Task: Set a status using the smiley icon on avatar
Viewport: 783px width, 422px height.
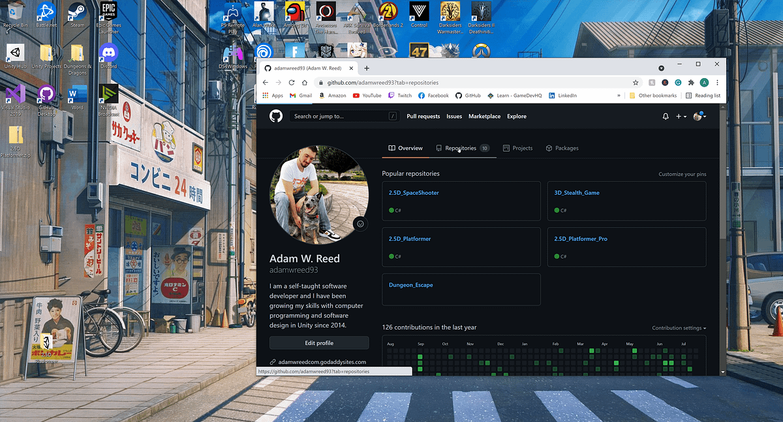Action: [360, 223]
